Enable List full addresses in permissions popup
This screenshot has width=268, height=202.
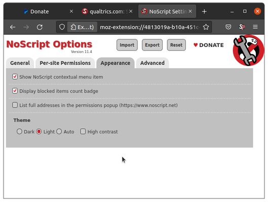pos(15,105)
